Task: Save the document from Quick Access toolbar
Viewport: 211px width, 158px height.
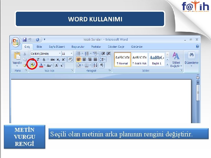Action: (x=25, y=39)
